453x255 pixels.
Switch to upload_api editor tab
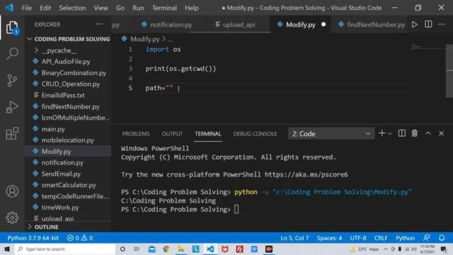pos(239,25)
